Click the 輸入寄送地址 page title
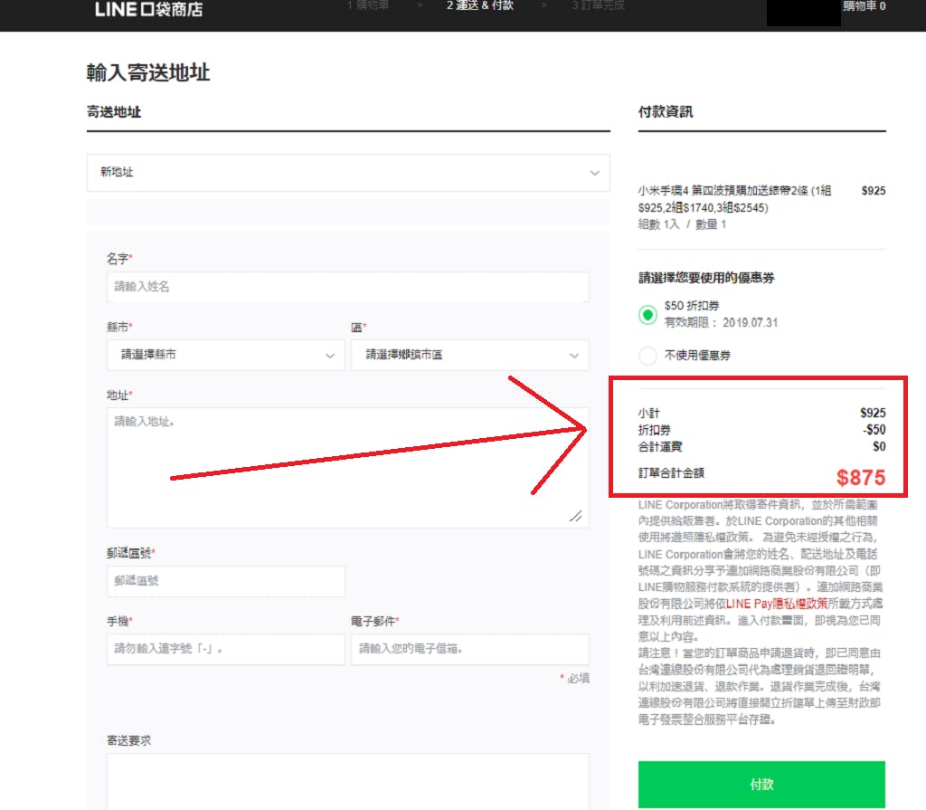 click(x=148, y=72)
